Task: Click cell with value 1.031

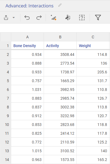Action: 27,90
